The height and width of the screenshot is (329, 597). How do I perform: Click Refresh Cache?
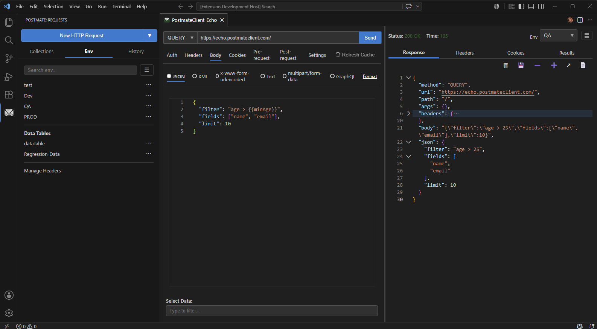355,55
